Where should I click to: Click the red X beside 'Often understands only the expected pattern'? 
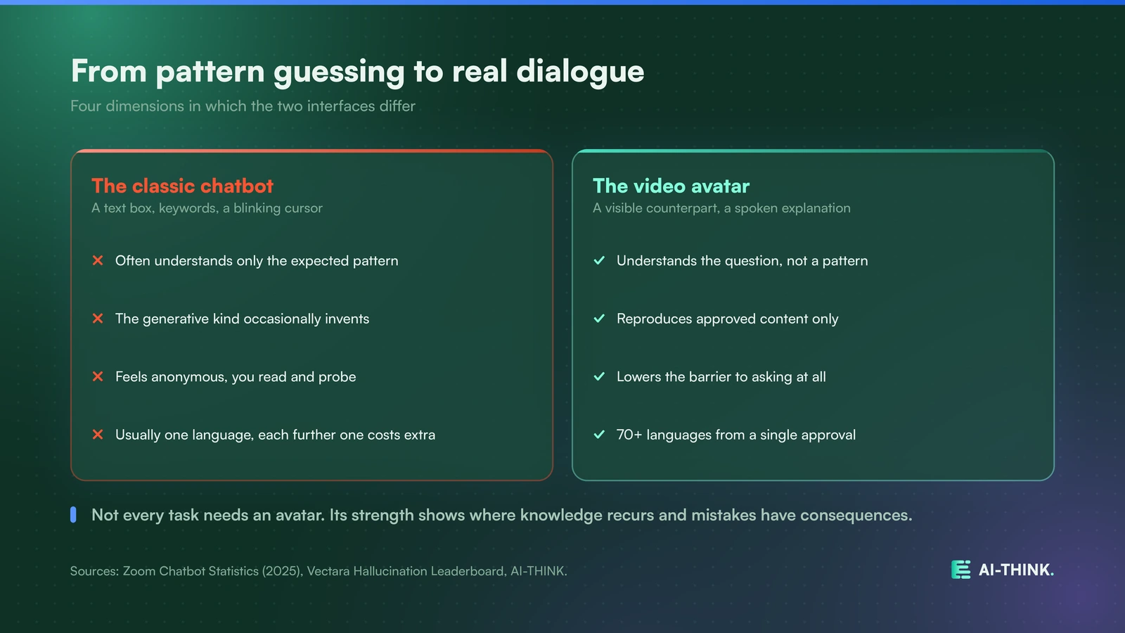point(98,260)
